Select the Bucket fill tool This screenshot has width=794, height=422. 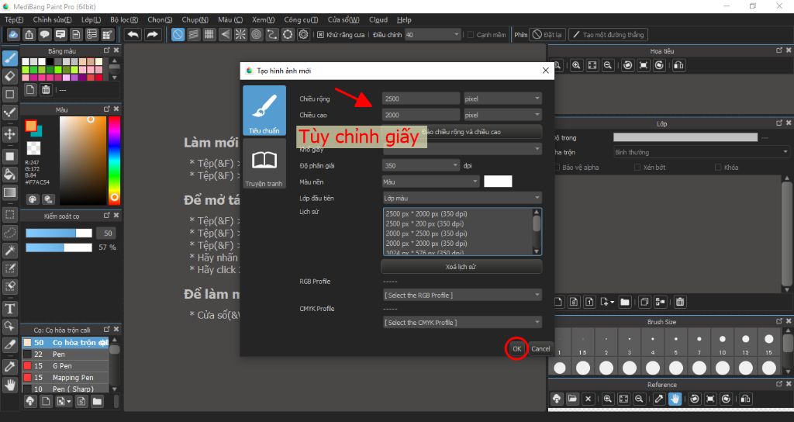pos(9,174)
